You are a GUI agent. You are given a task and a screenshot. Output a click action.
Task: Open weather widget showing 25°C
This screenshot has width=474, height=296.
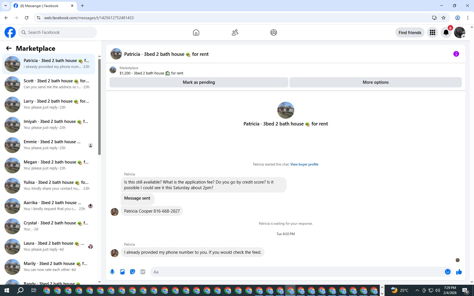400,290
